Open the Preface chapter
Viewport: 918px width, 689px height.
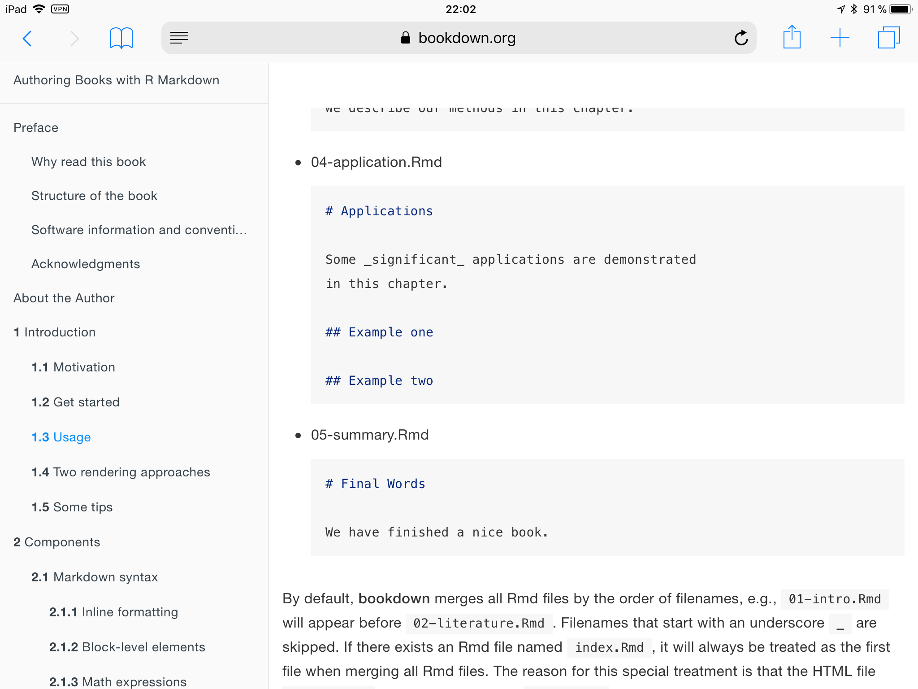[x=36, y=128]
